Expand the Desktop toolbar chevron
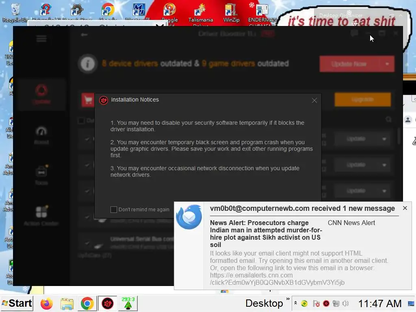This screenshot has height=312, width=416. (x=288, y=299)
